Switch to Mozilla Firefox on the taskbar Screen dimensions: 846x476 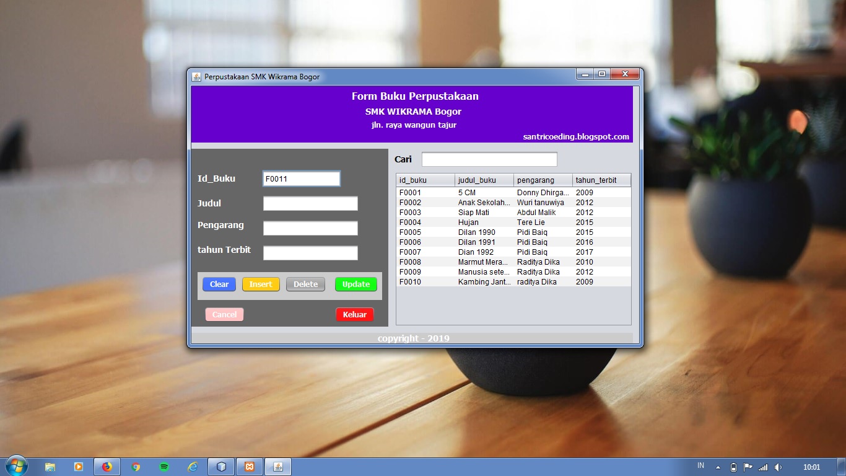pos(107,466)
